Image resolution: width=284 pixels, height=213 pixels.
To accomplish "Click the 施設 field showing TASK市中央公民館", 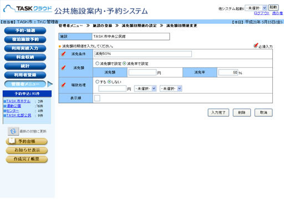I will pos(131,37).
